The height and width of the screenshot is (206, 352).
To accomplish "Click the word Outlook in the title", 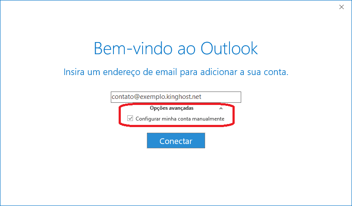I will click(x=229, y=49).
